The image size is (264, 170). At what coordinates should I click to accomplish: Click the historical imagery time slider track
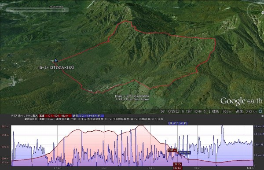point(37,10)
